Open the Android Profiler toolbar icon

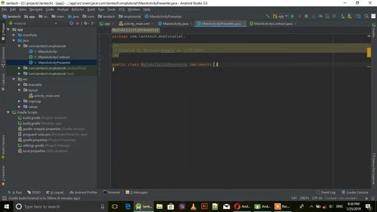tap(320, 16)
